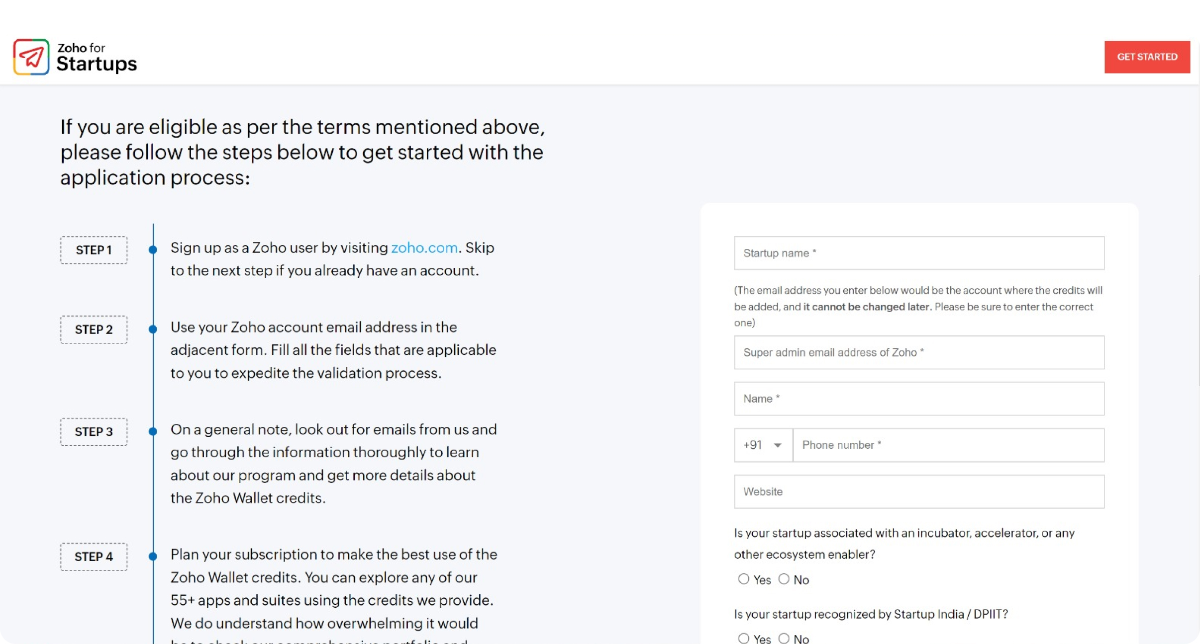Select Yes for Startup India recognition
The image size is (1200, 644).
744,639
